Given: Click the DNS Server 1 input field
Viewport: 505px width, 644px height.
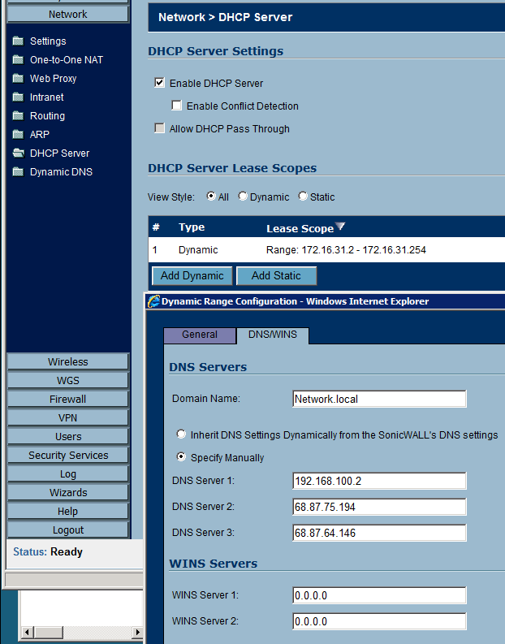Looking at the screenshot, I should (x=379, y=481).
